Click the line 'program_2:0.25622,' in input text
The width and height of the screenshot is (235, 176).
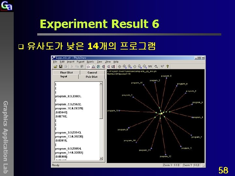tap(68, 104)
